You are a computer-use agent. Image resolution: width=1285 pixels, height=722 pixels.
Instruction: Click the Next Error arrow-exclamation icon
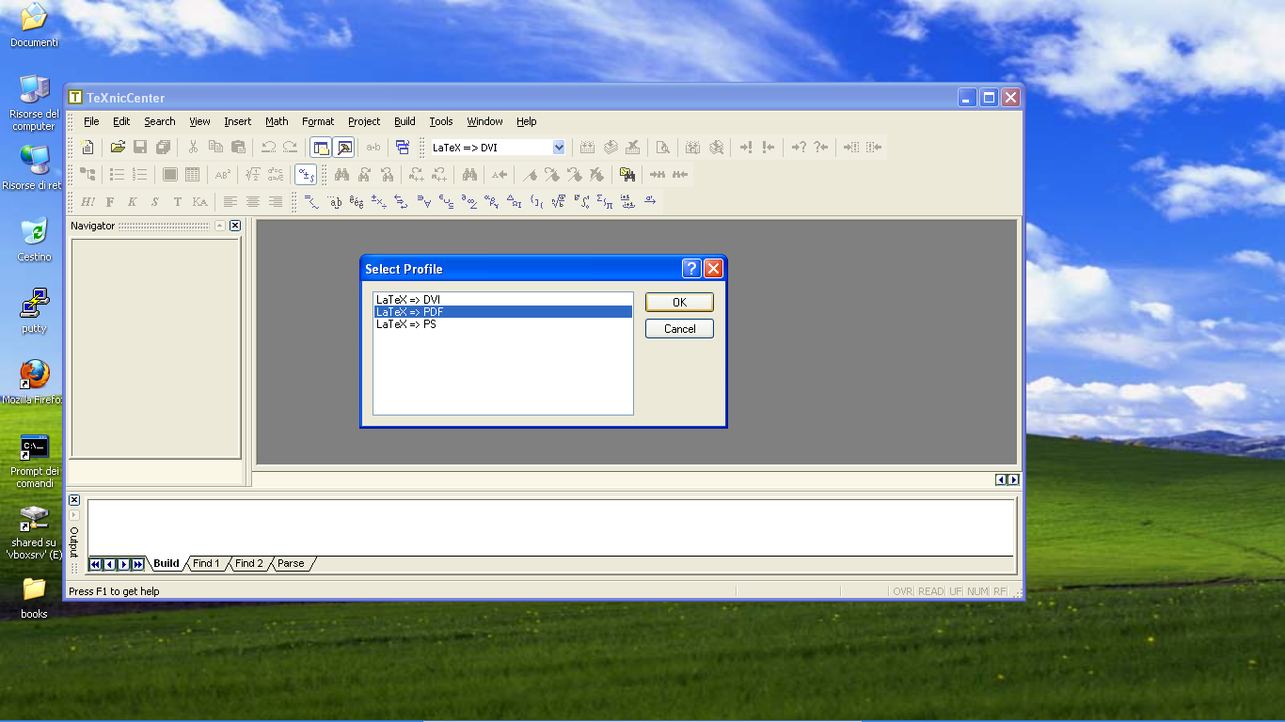[746, 148]
